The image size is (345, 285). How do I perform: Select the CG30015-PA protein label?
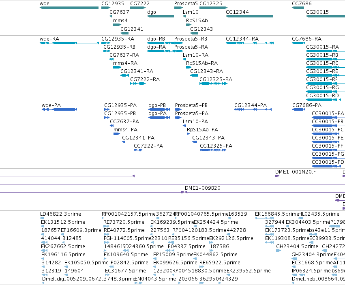(328, 114)
